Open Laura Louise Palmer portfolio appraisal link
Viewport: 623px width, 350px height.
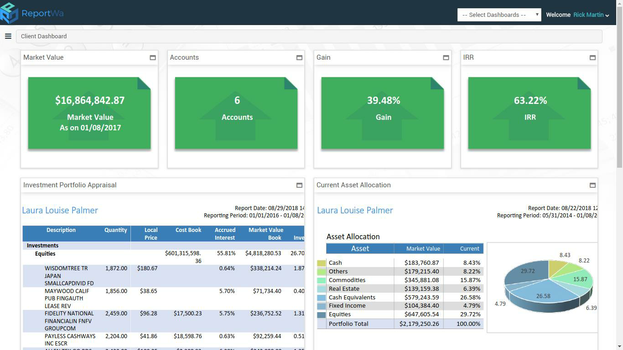pyautogui.click(x=60, y=210)
